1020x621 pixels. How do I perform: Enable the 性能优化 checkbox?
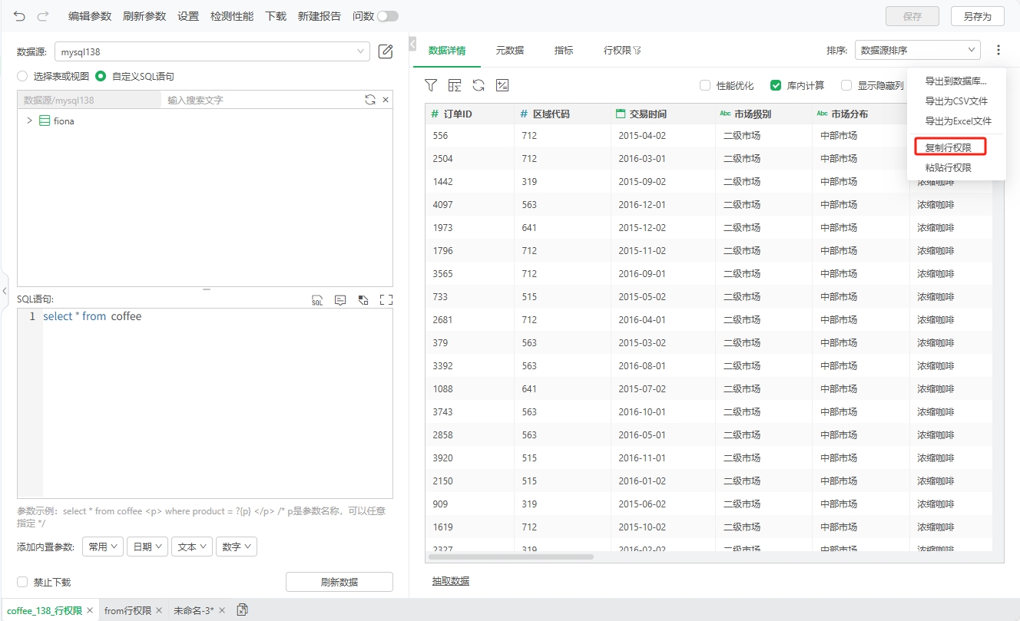point(705,85)
